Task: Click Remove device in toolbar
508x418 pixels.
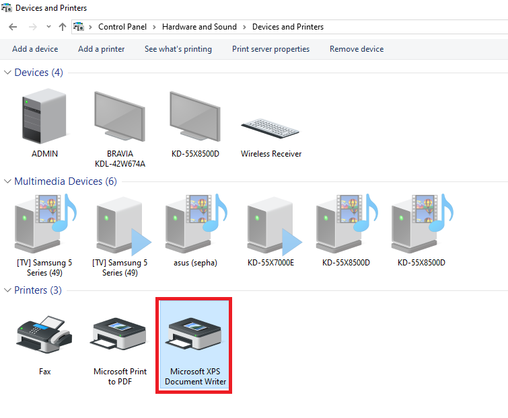Action: (x=357, y=49)
